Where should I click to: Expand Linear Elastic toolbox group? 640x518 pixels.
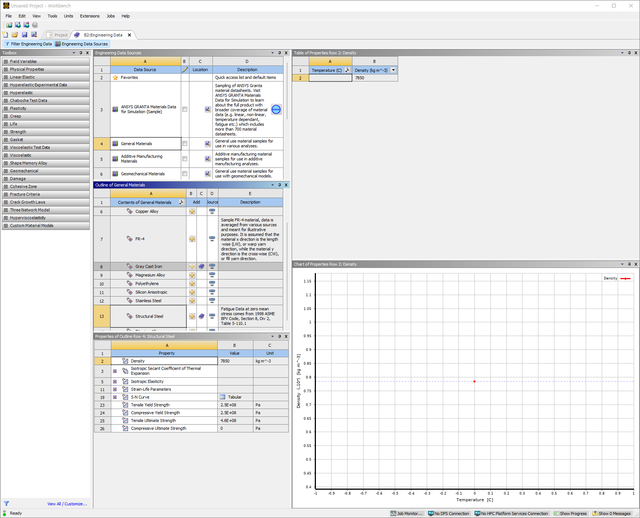pos(6,77)
